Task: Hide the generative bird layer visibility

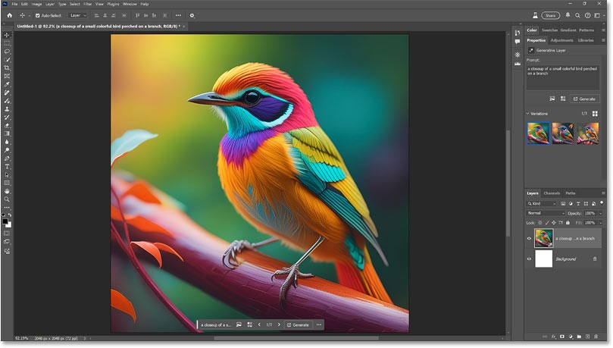Action: 530,238
